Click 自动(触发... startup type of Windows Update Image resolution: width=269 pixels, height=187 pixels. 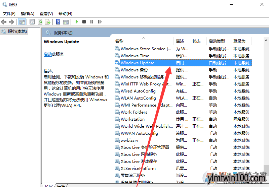click(x=219, y=63)
